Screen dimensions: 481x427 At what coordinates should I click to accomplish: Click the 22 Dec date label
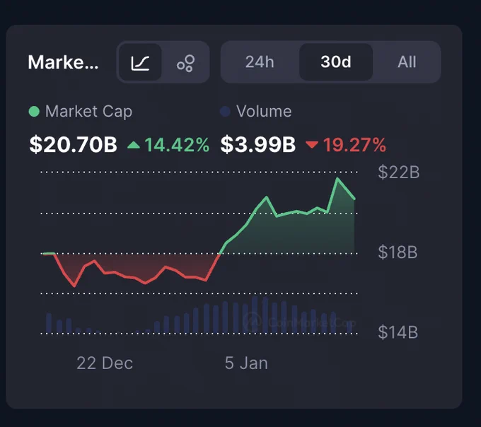coord(105,363)
